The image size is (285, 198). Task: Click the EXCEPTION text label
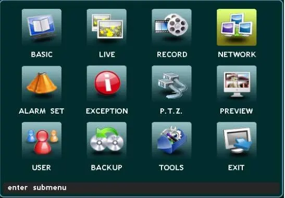pyautogui.click(x=107, y=111)
